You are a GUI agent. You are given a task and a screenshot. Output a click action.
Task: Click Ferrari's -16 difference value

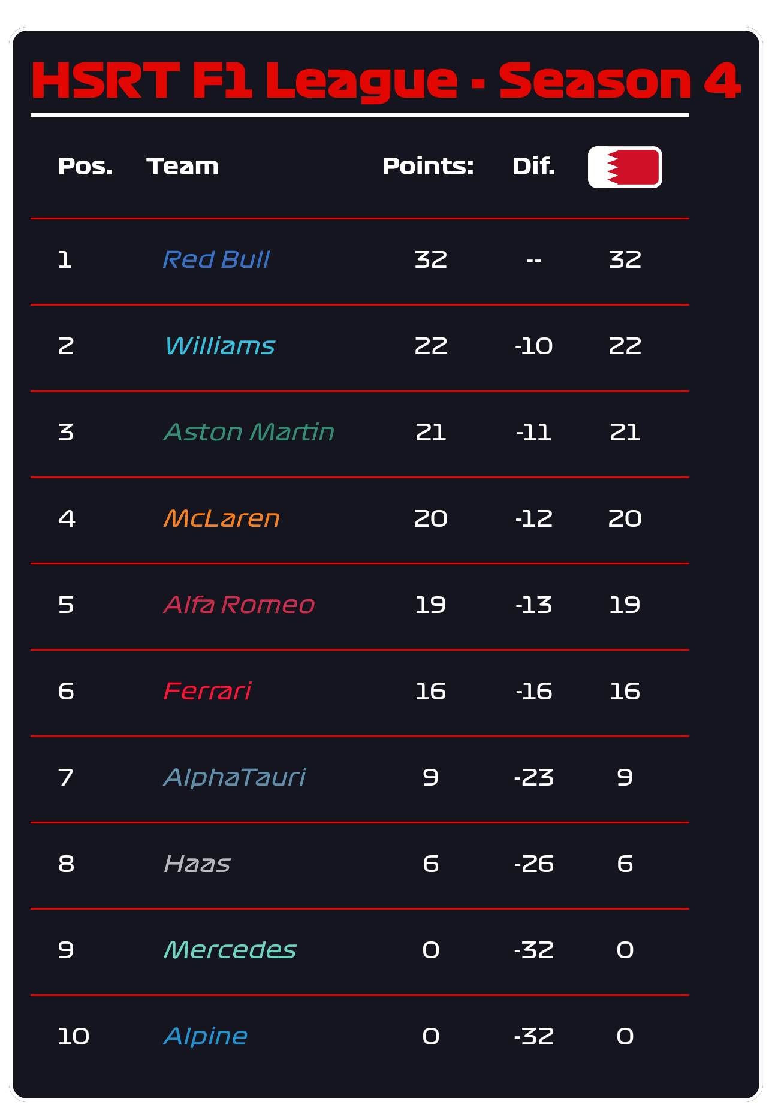533,692
